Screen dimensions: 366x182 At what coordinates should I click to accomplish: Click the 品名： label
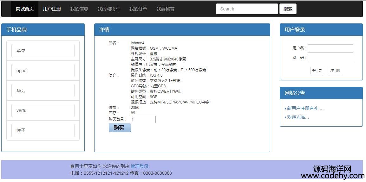coord(114,43)
